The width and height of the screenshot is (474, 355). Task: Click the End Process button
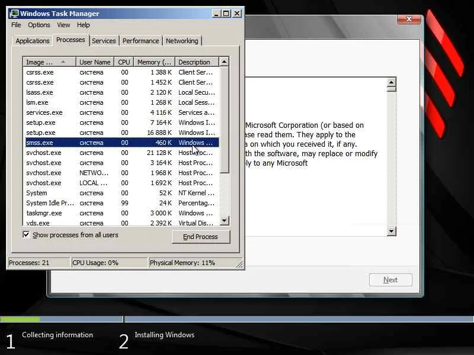click(x=201, y=237)
